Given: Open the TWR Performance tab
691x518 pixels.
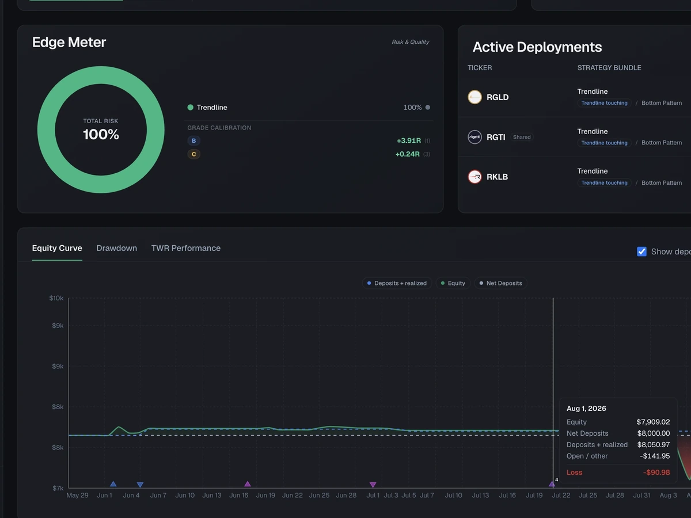Looking at the screenshot, I should coord(186,248).
